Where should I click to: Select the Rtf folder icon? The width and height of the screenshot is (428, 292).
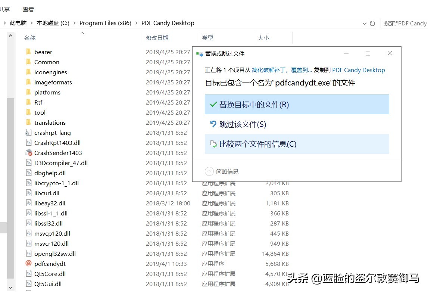tap(28, 102)
